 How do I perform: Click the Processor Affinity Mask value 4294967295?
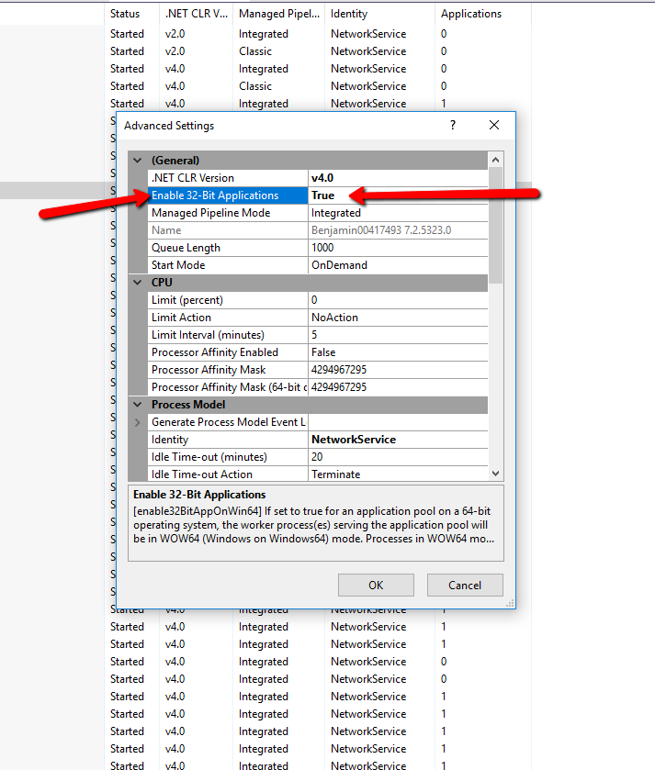[x=398, y=370]
